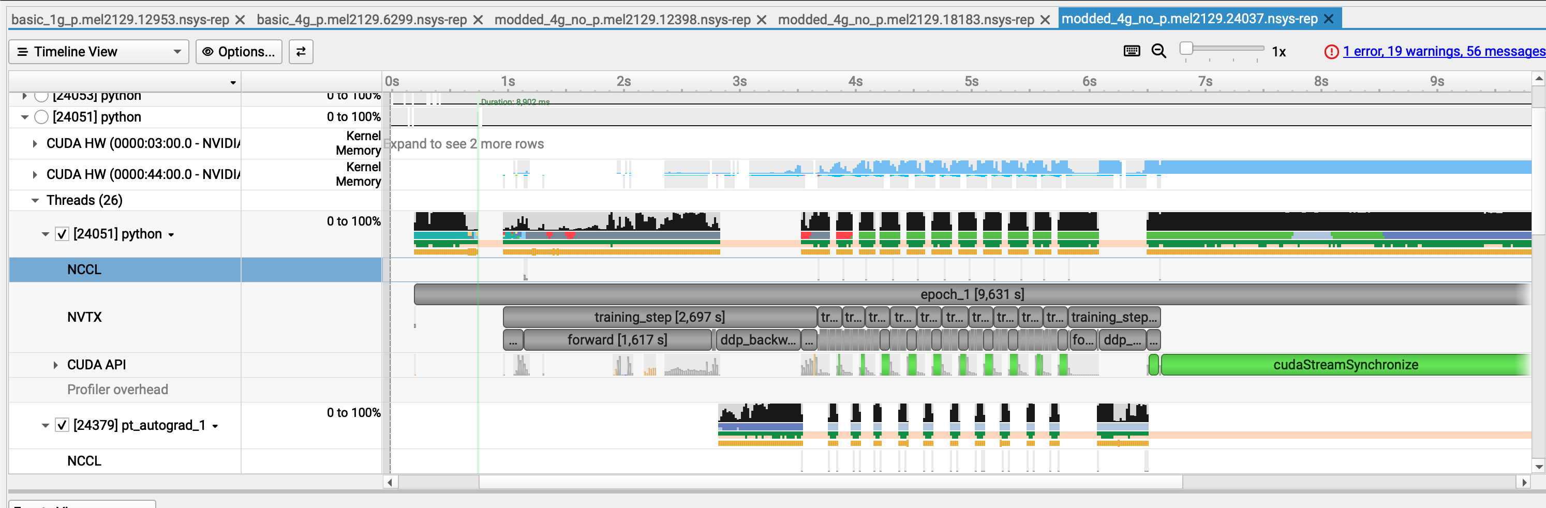
Task: Close the basic_4g_p.mel2129.6299 report tab
Action: click(478, 20)
